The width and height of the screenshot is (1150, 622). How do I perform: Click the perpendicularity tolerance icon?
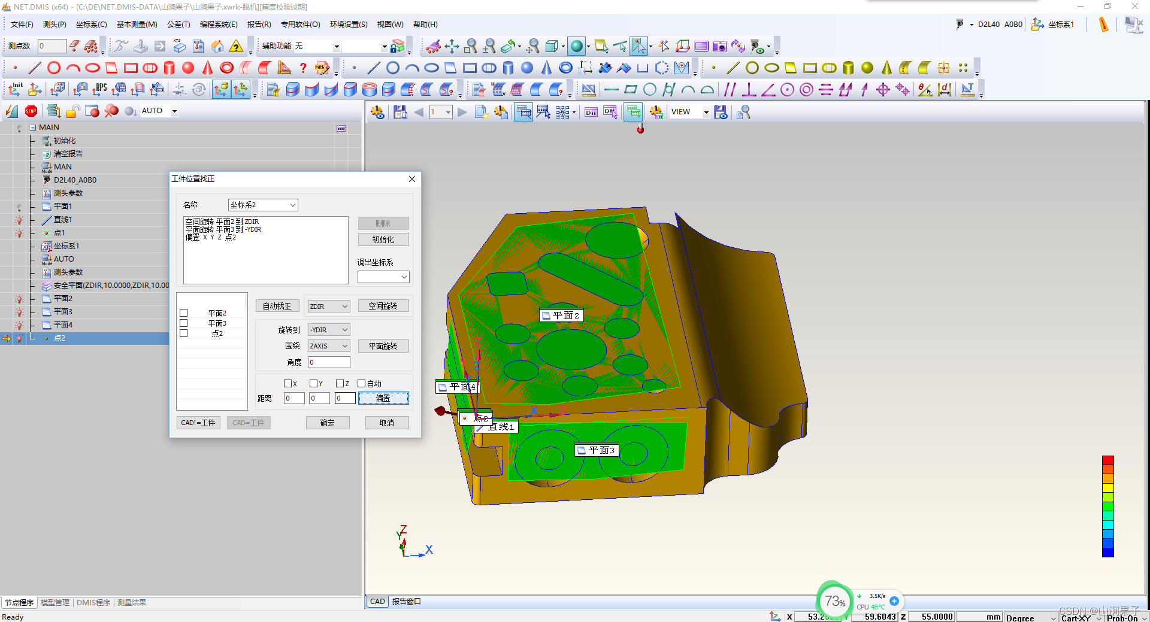pos(749,89)
